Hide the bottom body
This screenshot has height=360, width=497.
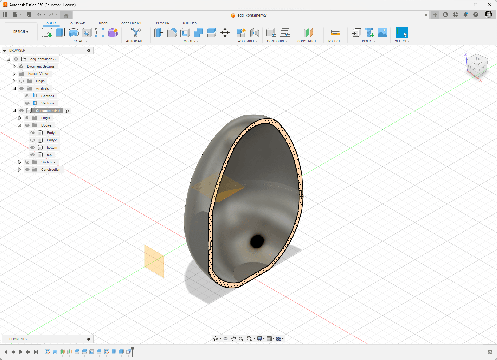click(x=33, y=147)
